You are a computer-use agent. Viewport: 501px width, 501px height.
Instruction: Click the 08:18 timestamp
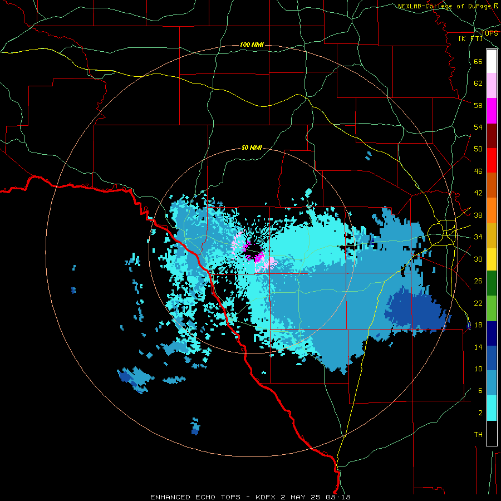(338, 497)
